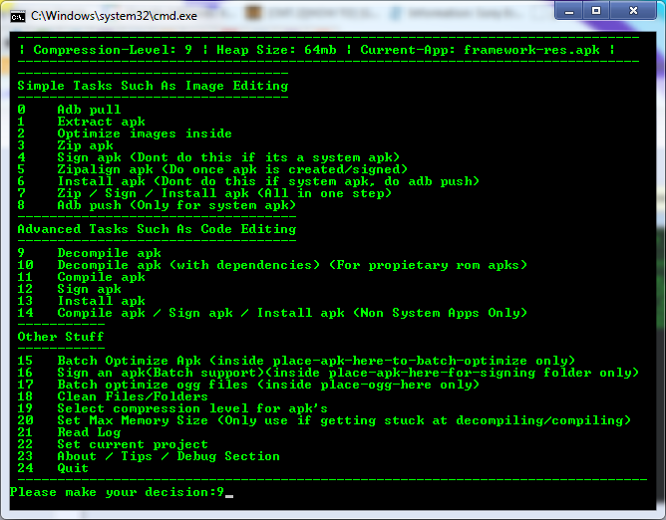Click the 'Please make your decision' prompt line
Image resolution: width=666 pixels, height=520 pixels.
tap(121, 492)
